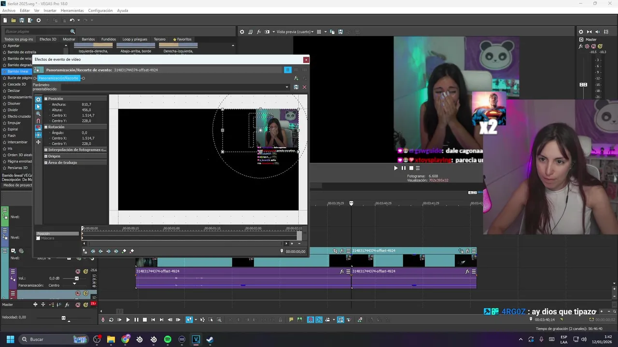The height and width of the screenshot is (347, 618).
Task: Collapse the Posición property group
Action: (x=46, y=99)
